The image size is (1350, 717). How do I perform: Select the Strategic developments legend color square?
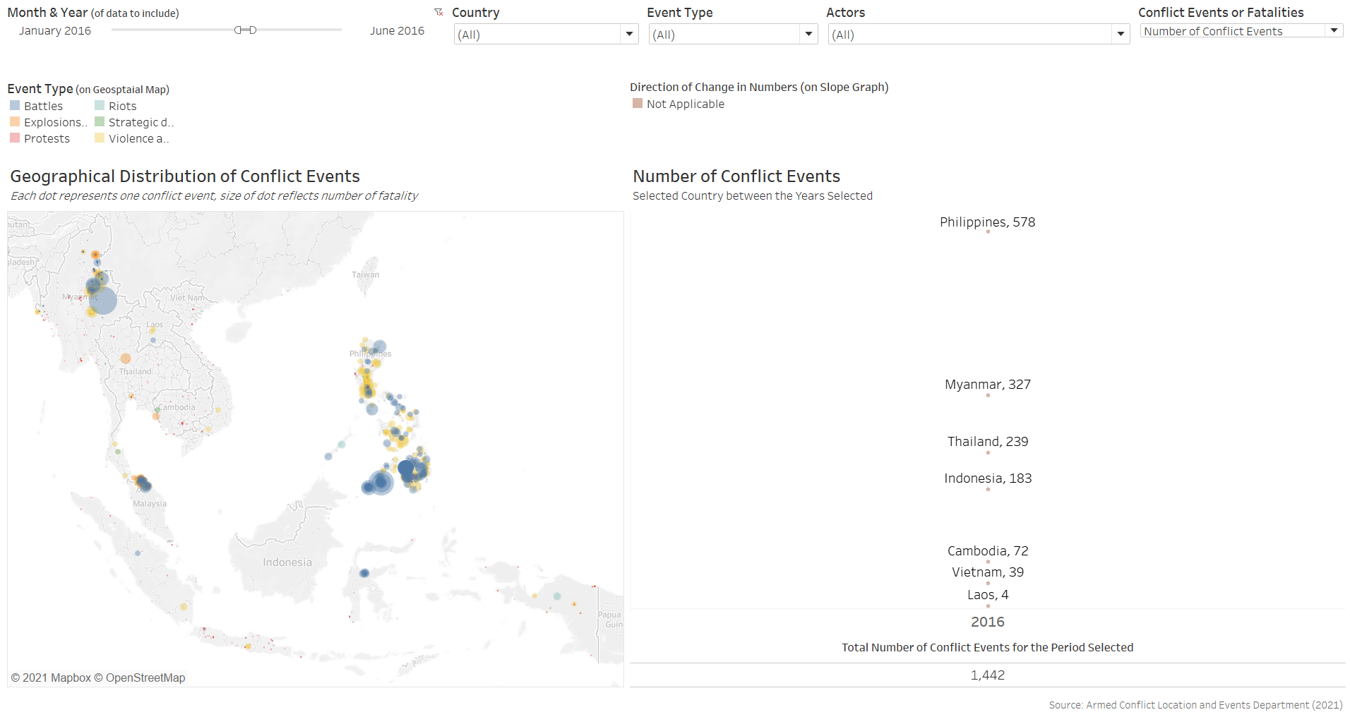[100, 122]
